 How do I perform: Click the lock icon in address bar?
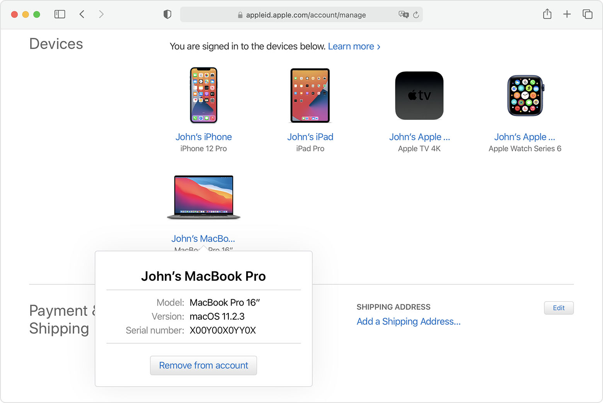coord(240,15)
